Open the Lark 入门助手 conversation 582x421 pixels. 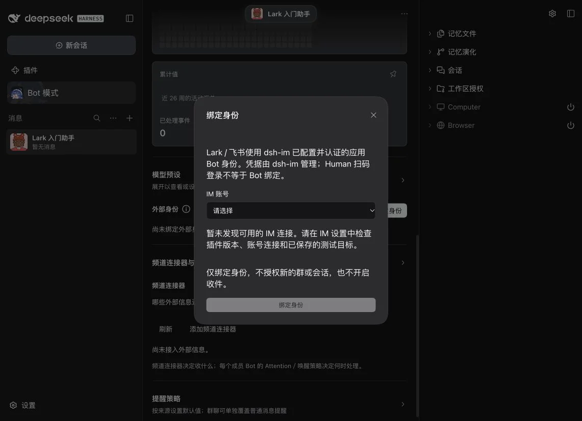tap(71, 142)
